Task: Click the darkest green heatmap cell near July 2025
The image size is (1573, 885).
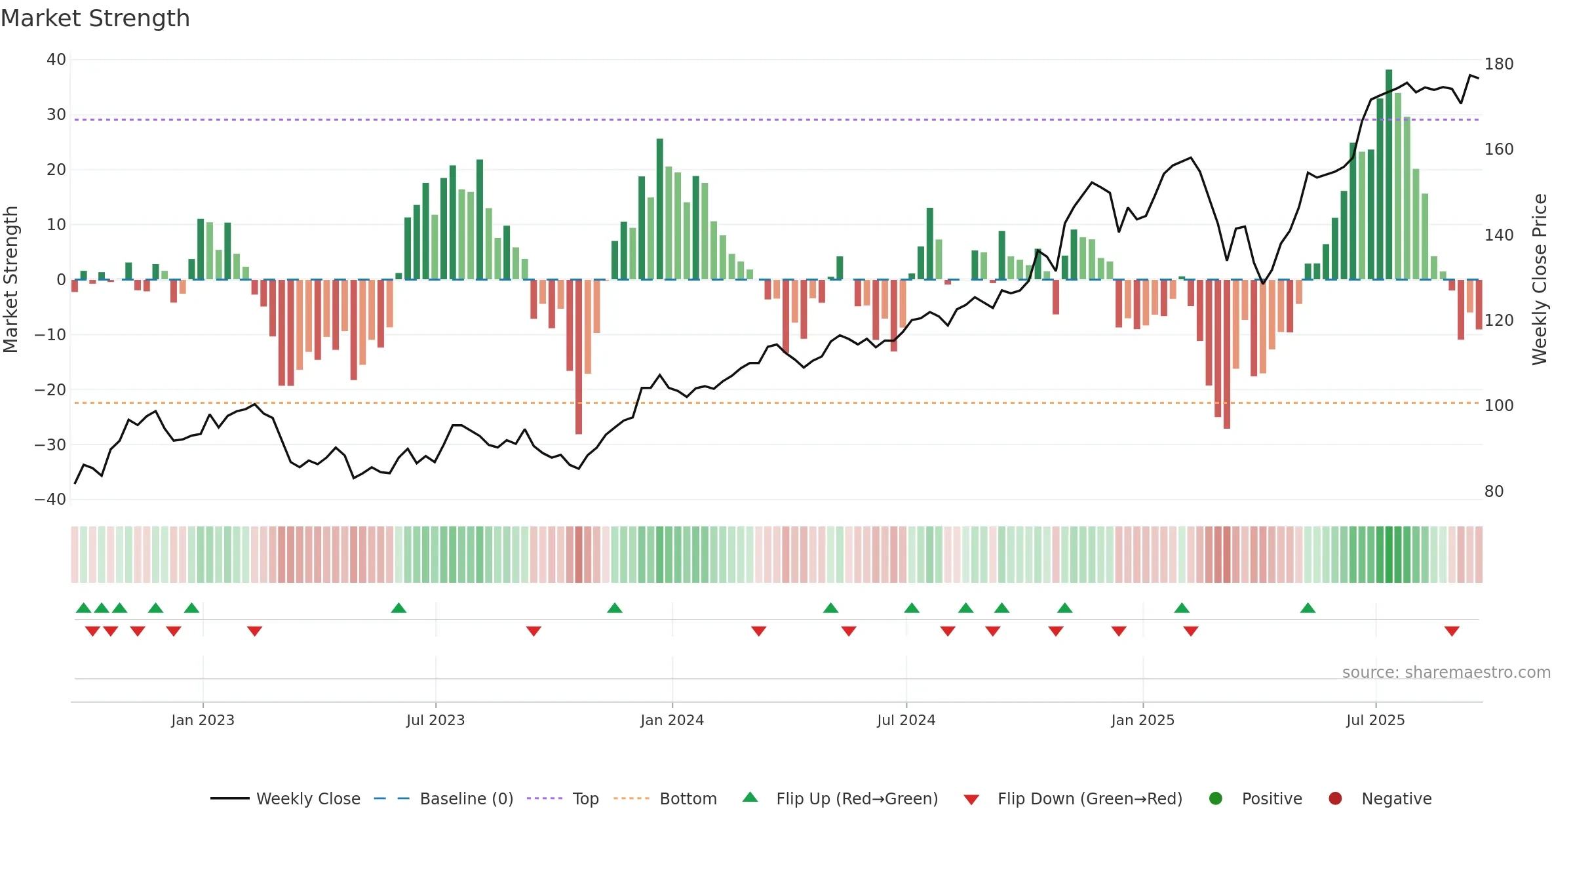Action: pos(1389,555)
